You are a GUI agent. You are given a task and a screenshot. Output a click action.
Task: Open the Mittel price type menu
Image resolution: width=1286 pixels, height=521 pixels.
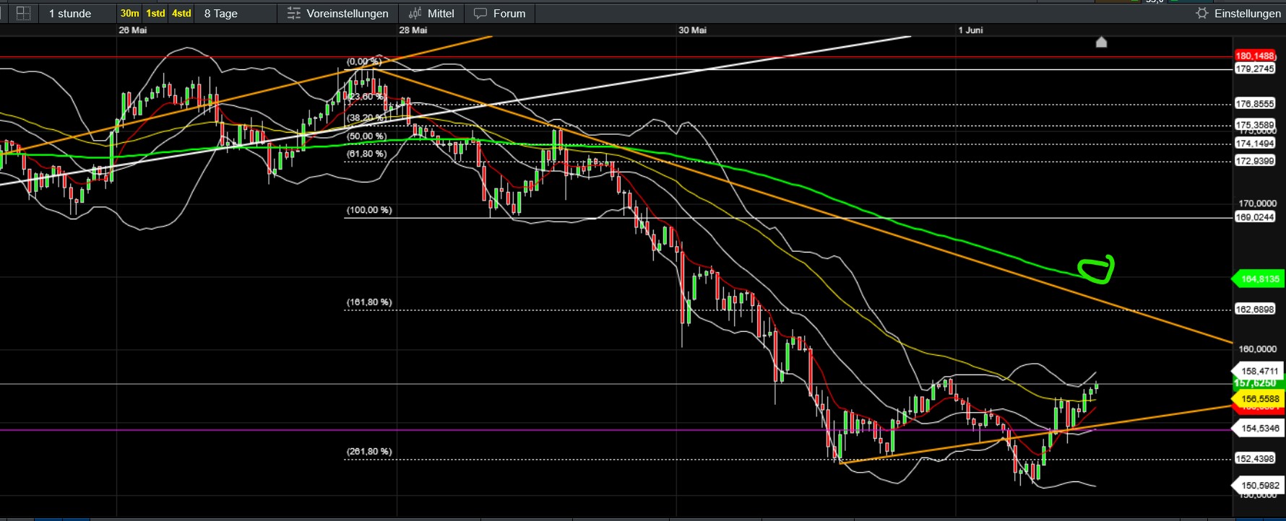click(x=431, y=13)
